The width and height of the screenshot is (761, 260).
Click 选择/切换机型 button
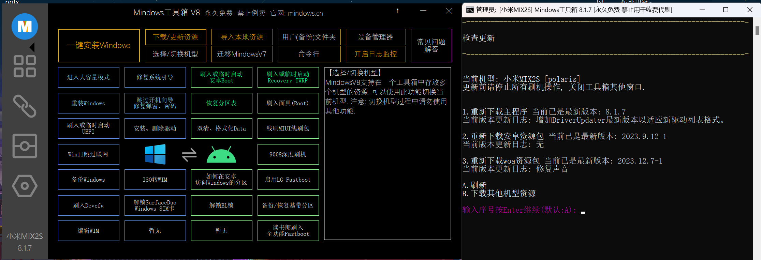coord(176,54)
